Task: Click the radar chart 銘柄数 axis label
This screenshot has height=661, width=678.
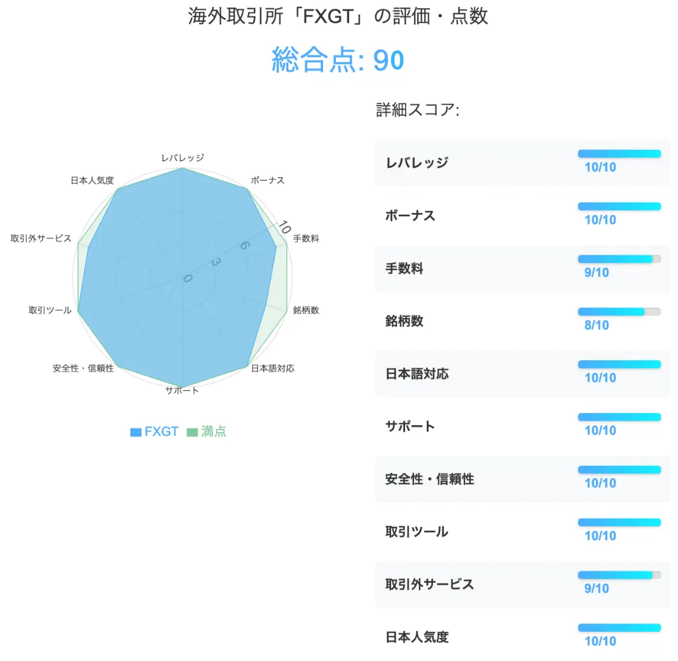Action: coord(306,311)
